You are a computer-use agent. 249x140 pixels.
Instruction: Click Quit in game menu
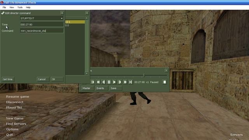[9, 135]
